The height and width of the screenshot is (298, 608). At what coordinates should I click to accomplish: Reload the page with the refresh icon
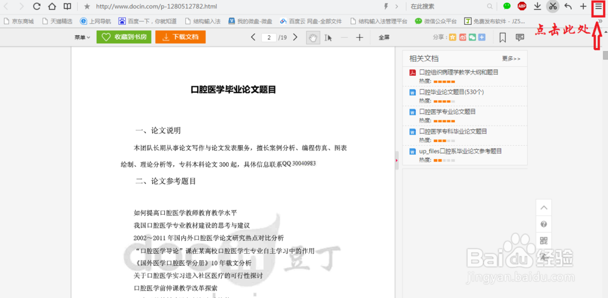pyautogui.click(x=37, y=6)
